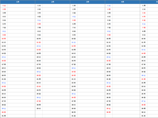Select day 3 holiday cell in 5月
158x118 pixels.
pos(144,13)
